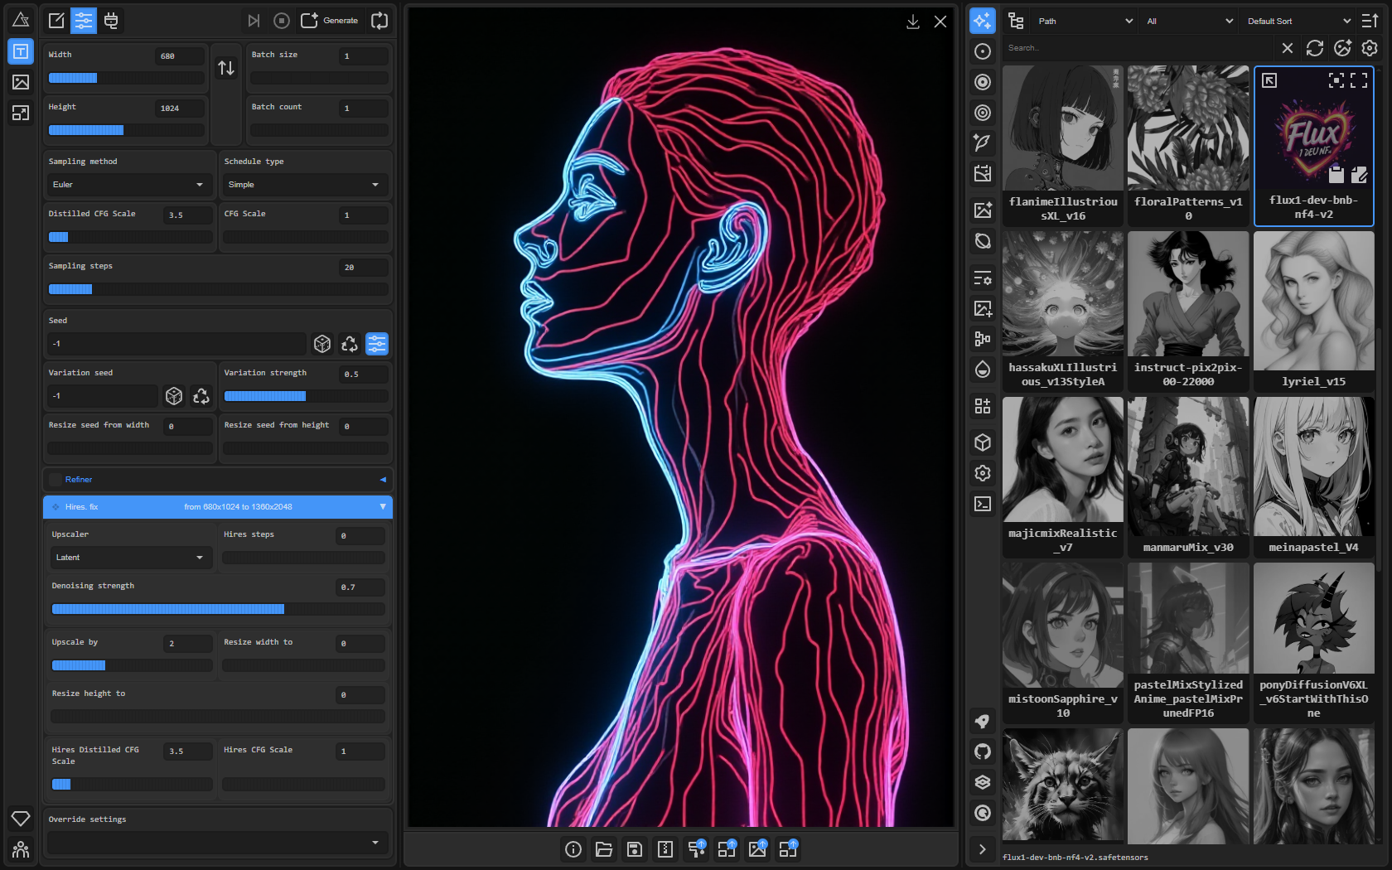Viewport: 1392px width, 870px height.
Task: Switch to the txt2img tab
Action: point(21,51)
